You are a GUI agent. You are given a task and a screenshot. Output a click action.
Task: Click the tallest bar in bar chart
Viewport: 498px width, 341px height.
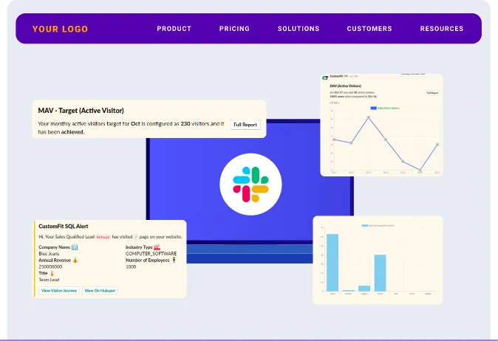coord(332,262)
